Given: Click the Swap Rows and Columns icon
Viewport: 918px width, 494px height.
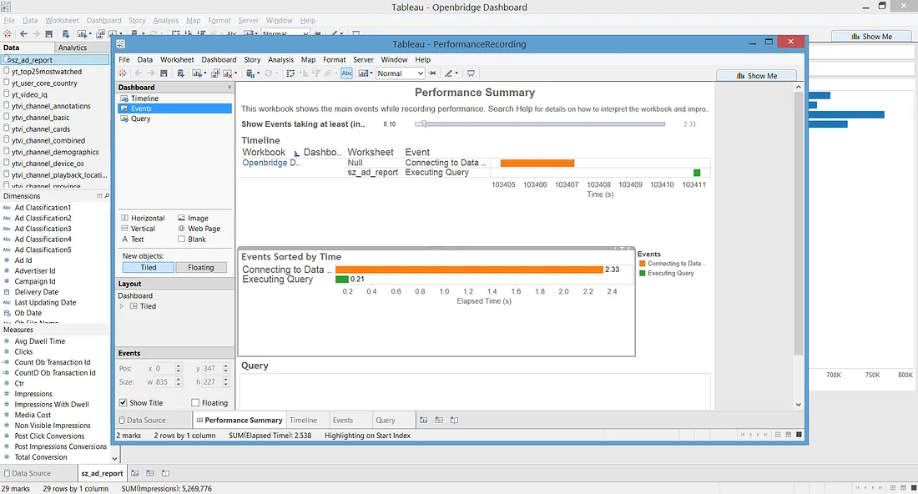Looking at the screenshot, I should click(290, 73).
